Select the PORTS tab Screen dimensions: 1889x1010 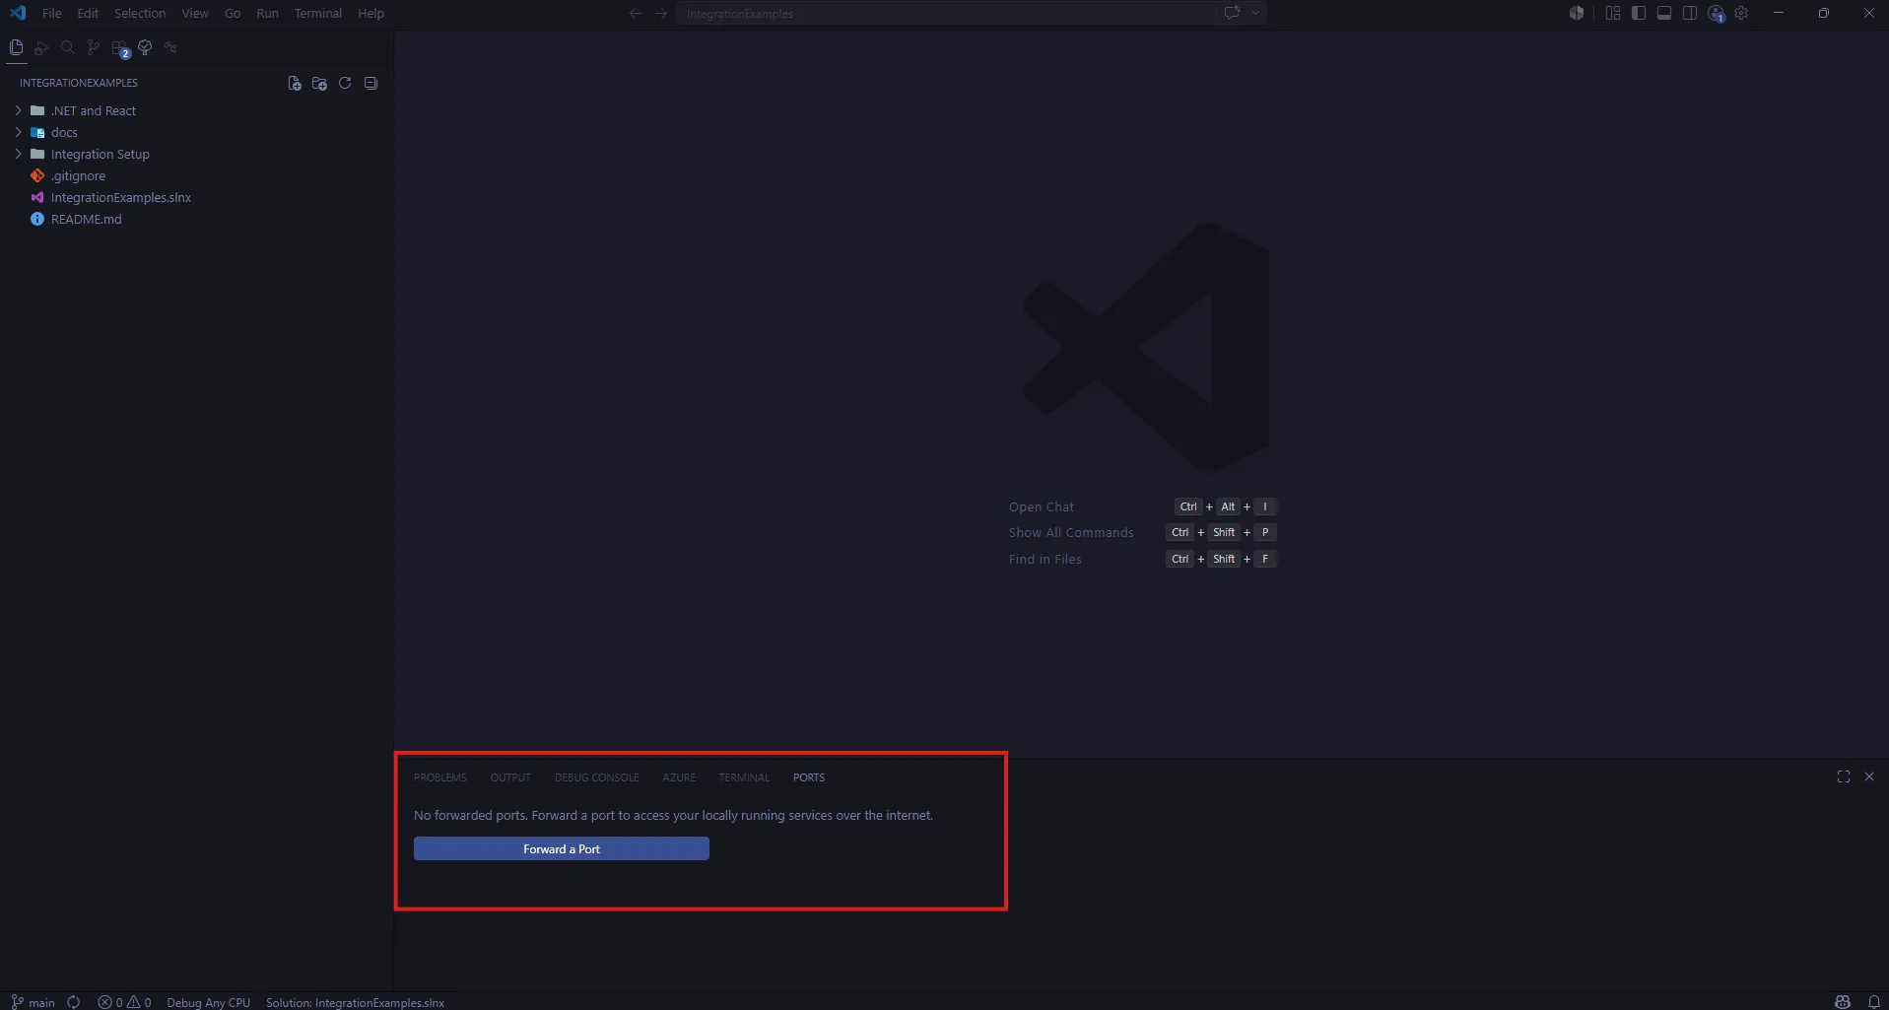pos(809,777)
